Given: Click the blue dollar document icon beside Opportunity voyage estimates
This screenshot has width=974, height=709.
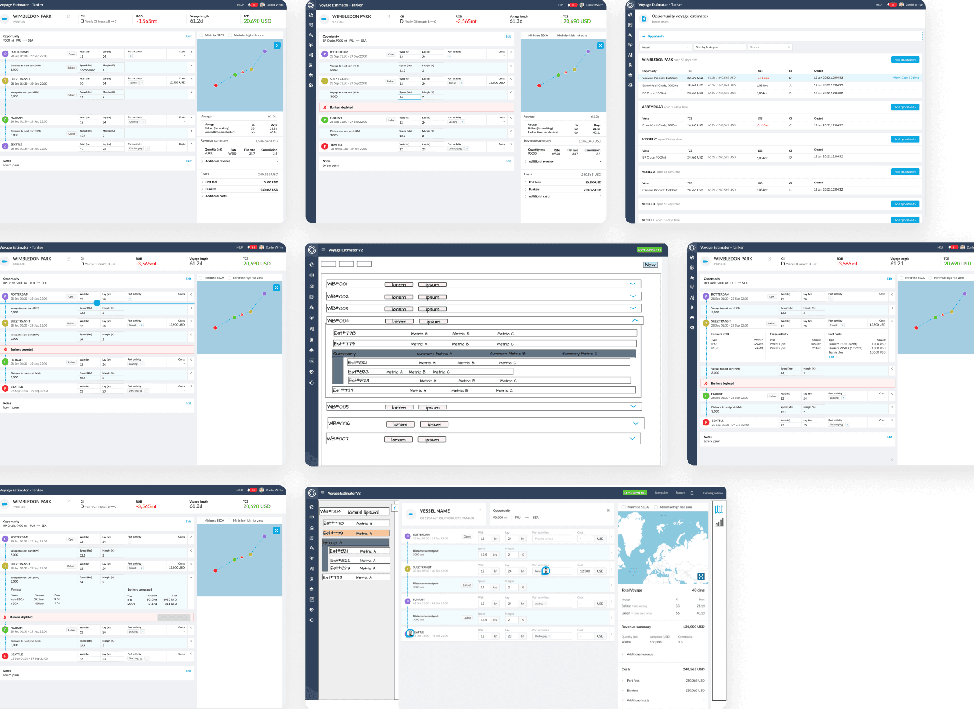Looking at the screenshot, I should [644, 19].
